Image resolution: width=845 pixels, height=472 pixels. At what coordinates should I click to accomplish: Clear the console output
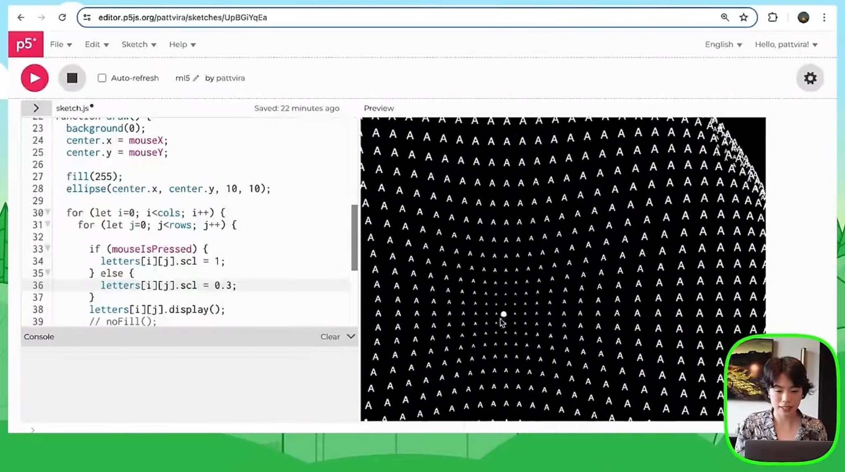coord(330,337)
